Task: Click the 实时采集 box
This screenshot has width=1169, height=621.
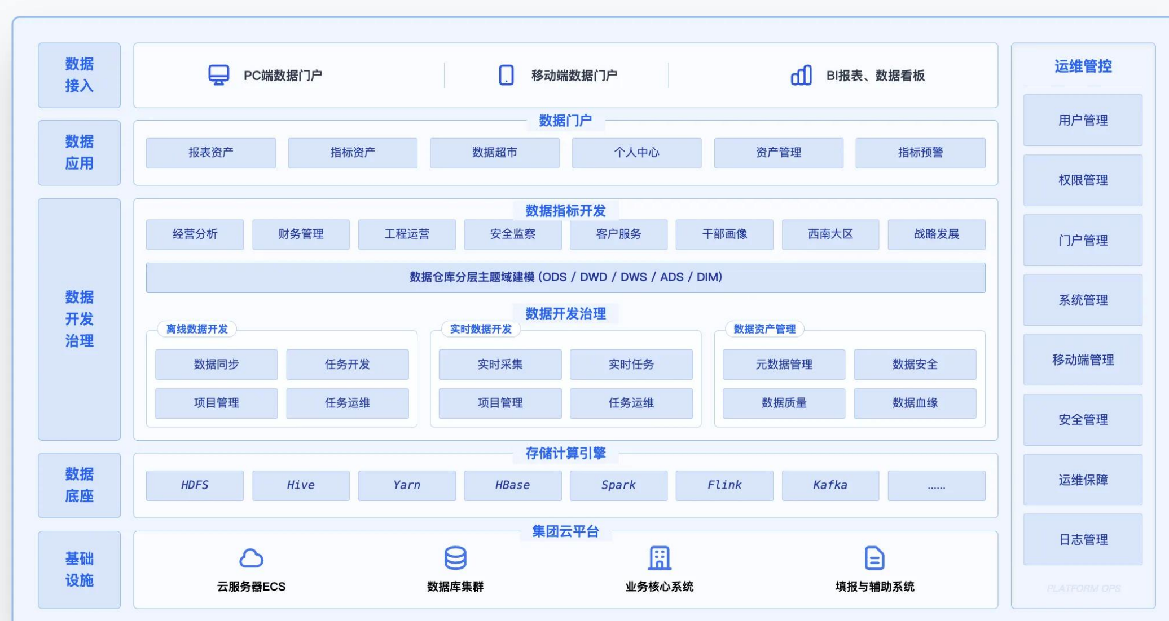Action: (500, 364)
